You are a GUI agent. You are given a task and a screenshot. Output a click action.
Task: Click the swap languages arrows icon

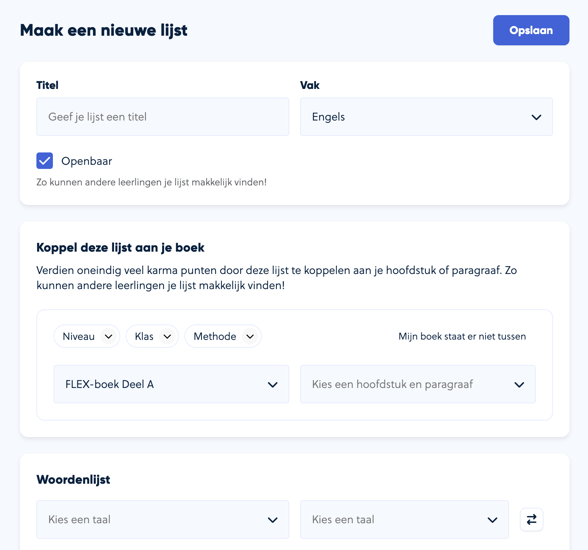[531, 519]
